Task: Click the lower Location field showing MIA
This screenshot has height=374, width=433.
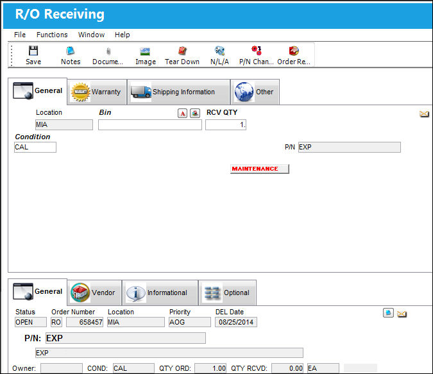Action: (x=135, y=322)
